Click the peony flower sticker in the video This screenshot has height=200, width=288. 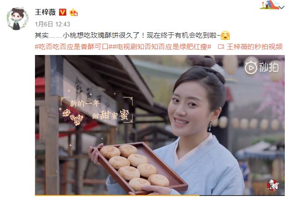72,116
